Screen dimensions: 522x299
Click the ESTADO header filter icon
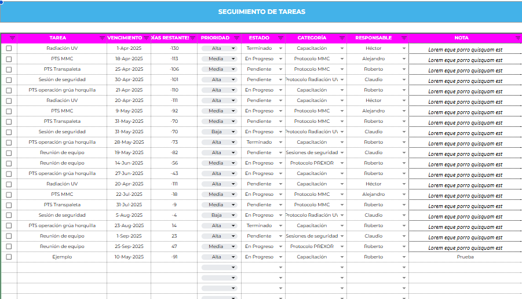click(280, 38)
